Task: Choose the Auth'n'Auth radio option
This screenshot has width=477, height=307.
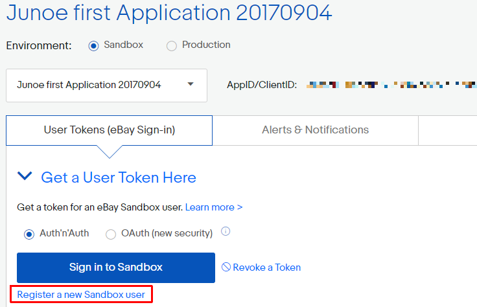Action: [x=29, y=234]
